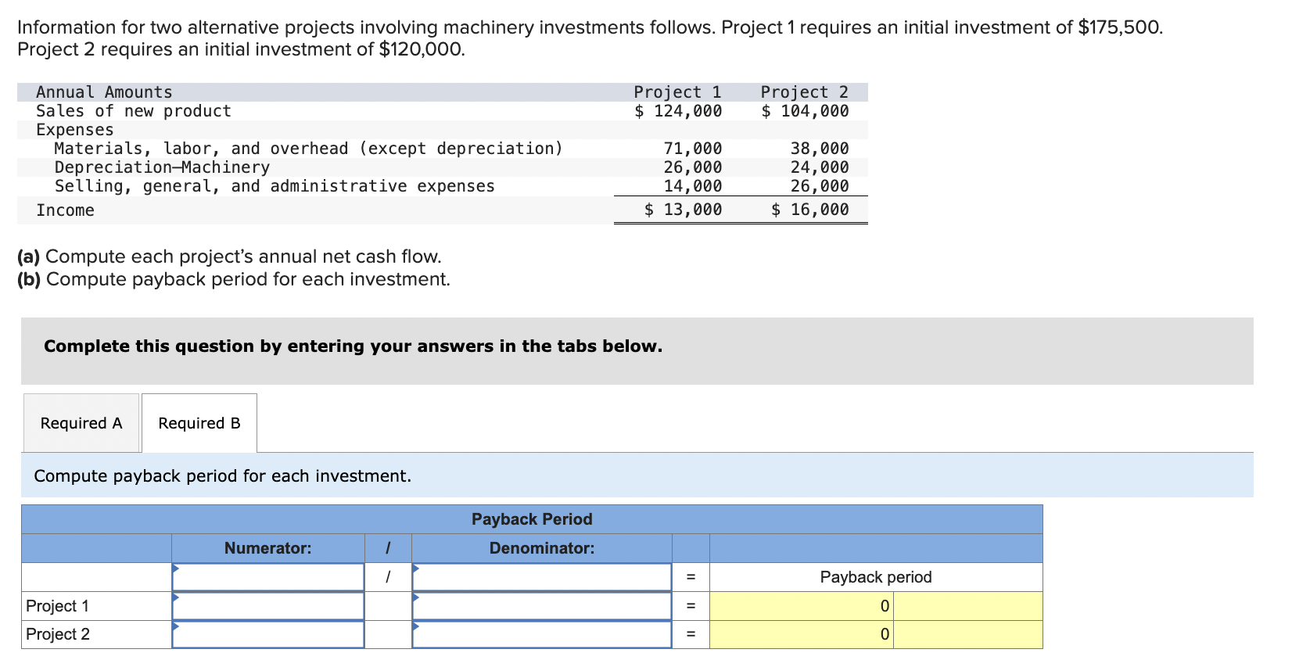Click Project 2 numerator input cell
Screen dimensions: 1292x660
click(x=268, y=634)
